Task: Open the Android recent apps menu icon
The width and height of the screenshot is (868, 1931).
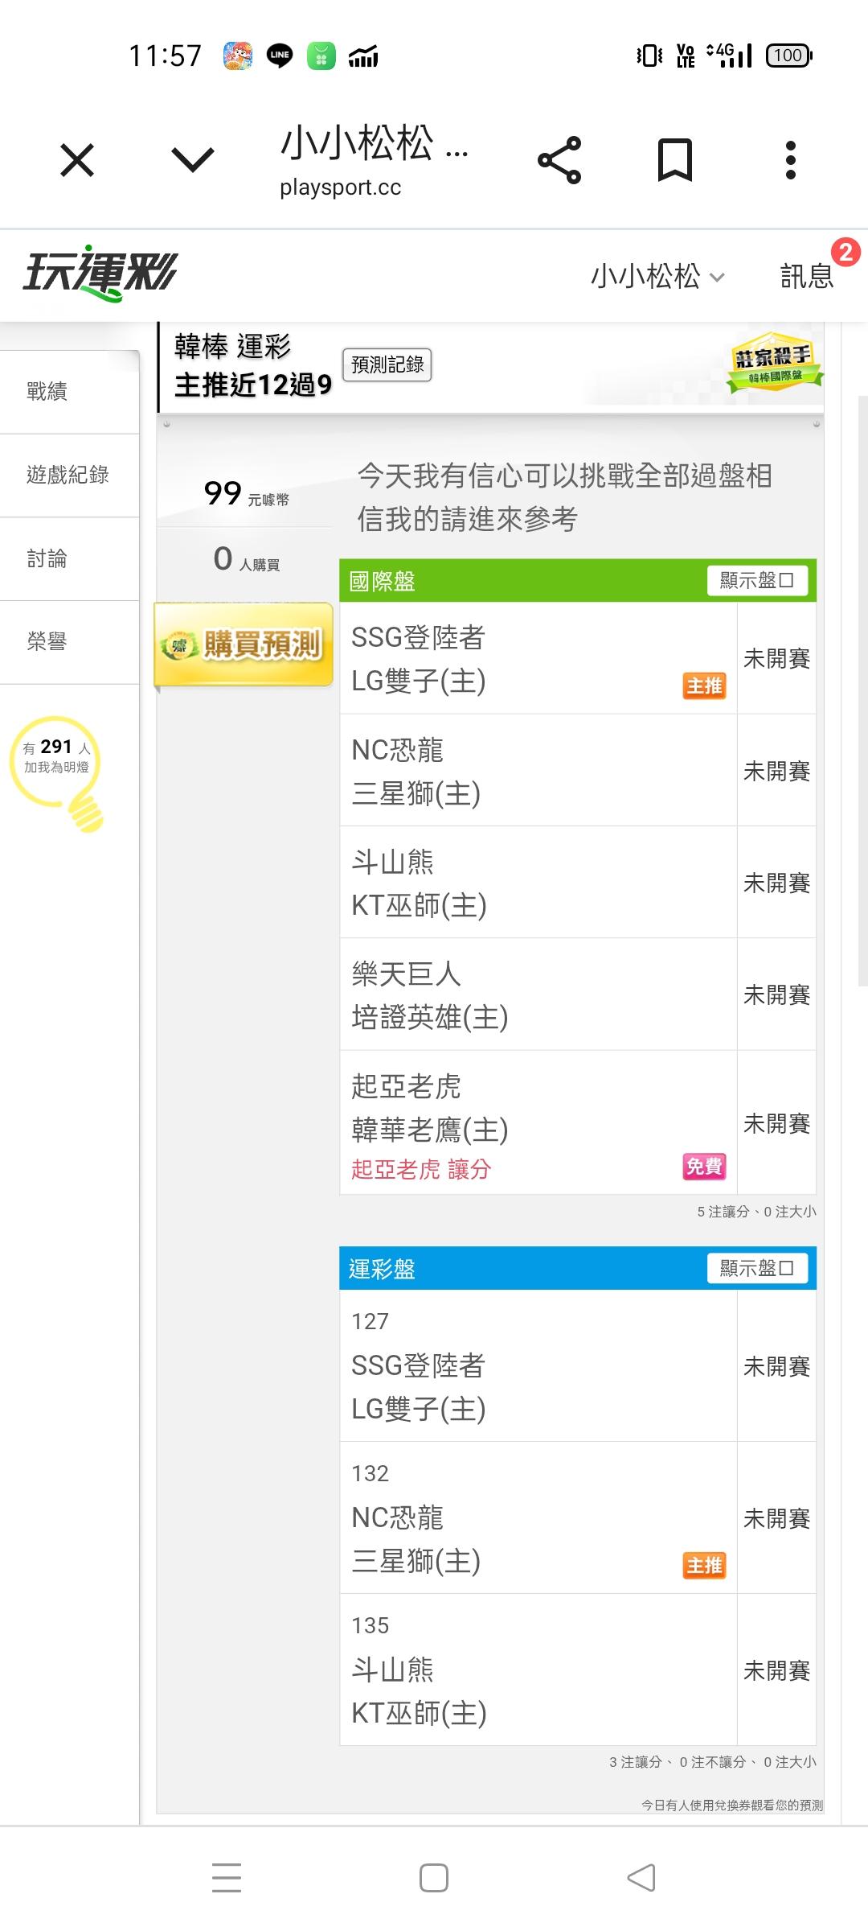Action: (x=226, y=1877)
